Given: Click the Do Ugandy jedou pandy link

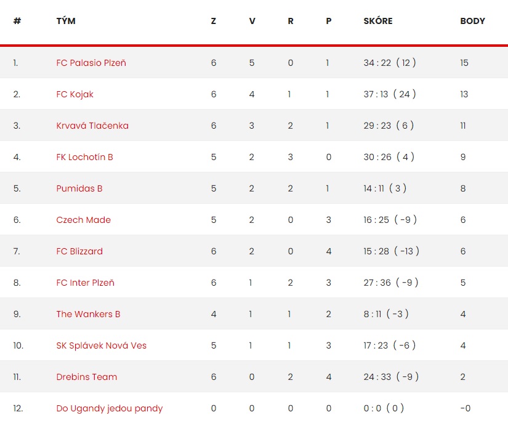Looking at the screenshot, I should pyautogui.click(x=110, y=408).
